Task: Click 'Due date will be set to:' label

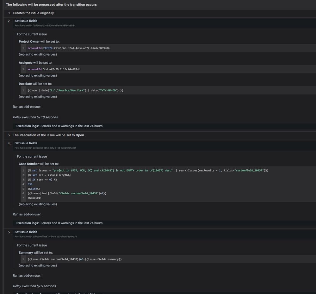Action: 35,84
